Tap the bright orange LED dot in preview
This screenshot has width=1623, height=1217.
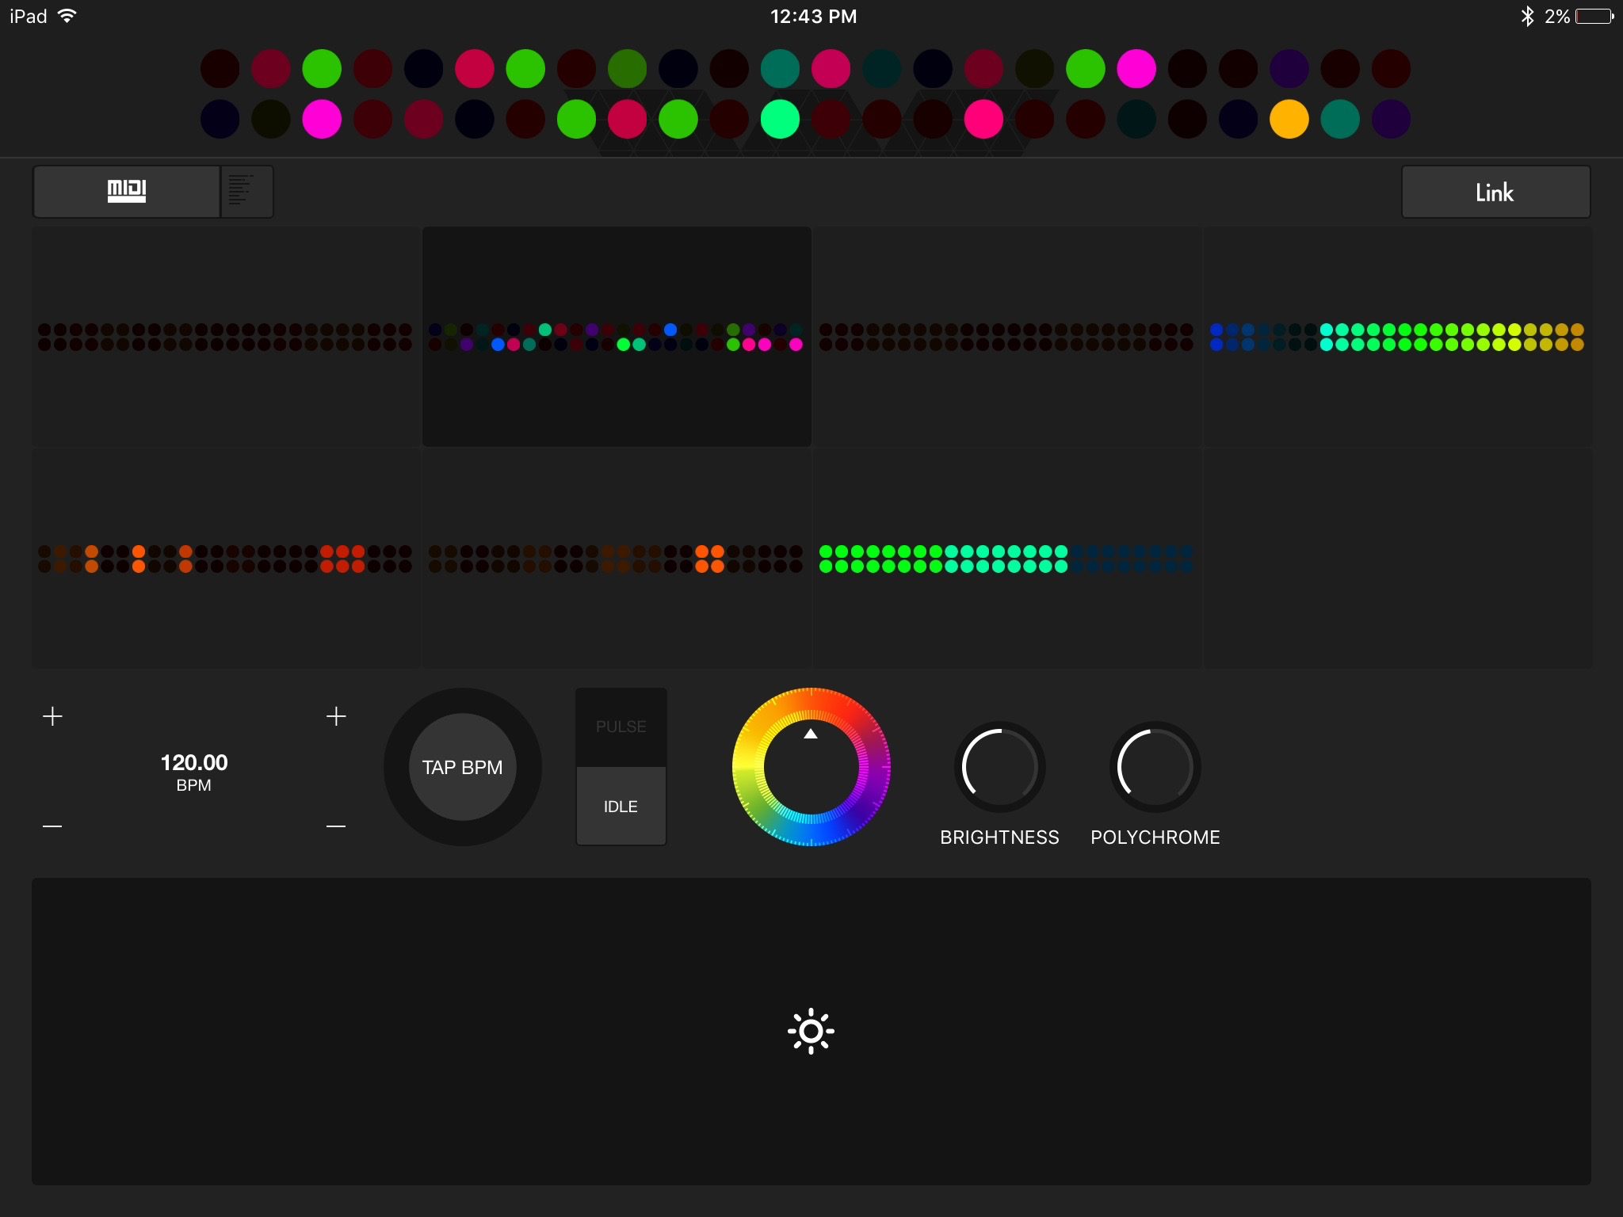click(x=1289, y=120)
